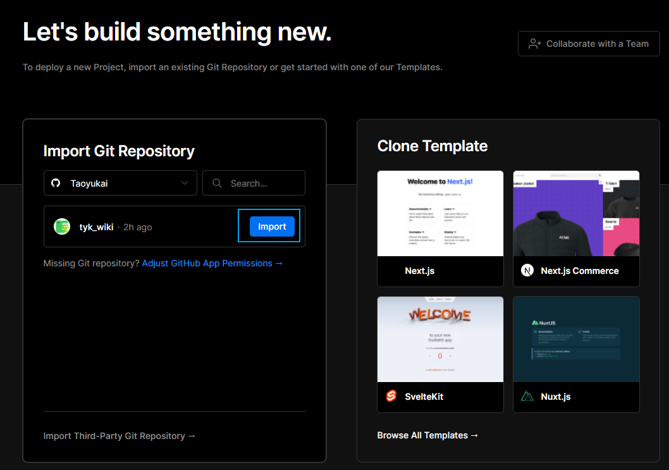669x470 pixels.
Task: Click the tyk_wiki repository name
Action: (96, 227)
